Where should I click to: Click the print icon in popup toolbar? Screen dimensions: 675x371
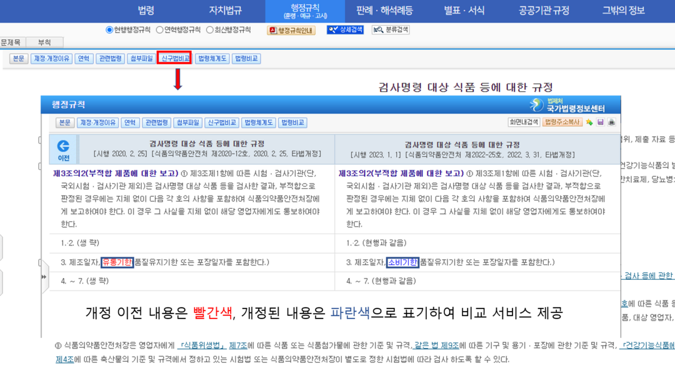pyautogui.click(x=611, y=122)
